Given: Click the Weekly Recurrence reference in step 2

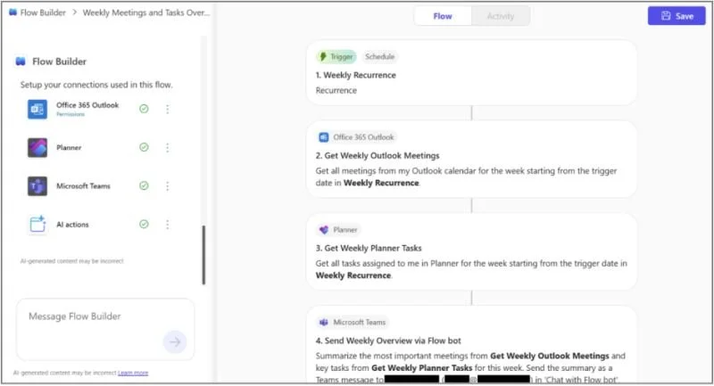Looking at the screenshot, I should click(x=381, y=183).
